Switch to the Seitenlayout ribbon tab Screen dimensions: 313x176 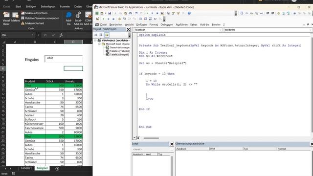(48, 6)
